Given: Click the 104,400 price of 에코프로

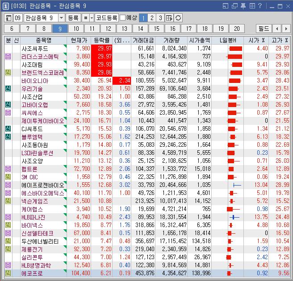Looking at the screenshot, I should click(x=80, y=273).
